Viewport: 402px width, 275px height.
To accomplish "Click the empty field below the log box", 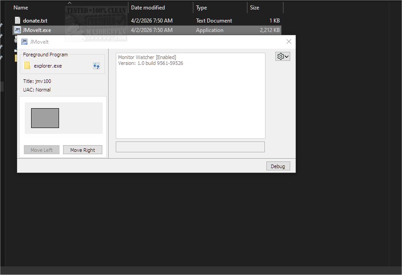I will pyautogui.click(x=190, y=147).
